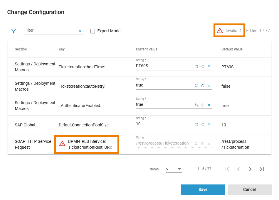Go to the next page of results

point(250,169)
